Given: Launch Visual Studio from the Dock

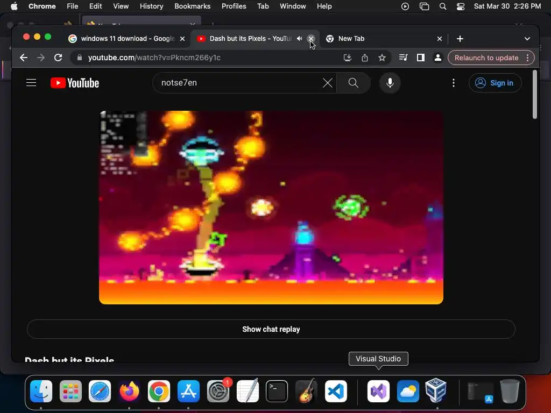Looking at the screenshot, I should tap(378, 391).
